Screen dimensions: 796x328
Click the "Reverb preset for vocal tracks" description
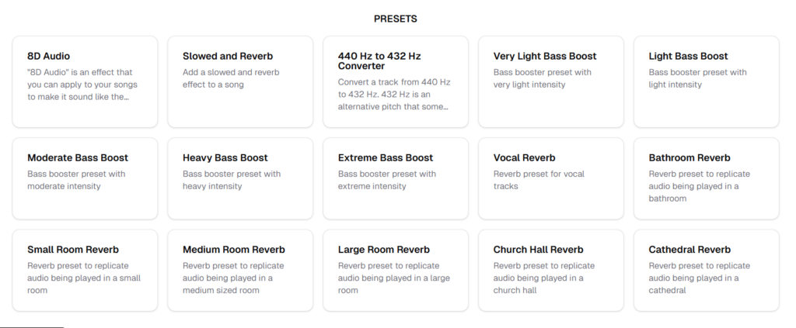pyautogui.click(x=539, y=180)
